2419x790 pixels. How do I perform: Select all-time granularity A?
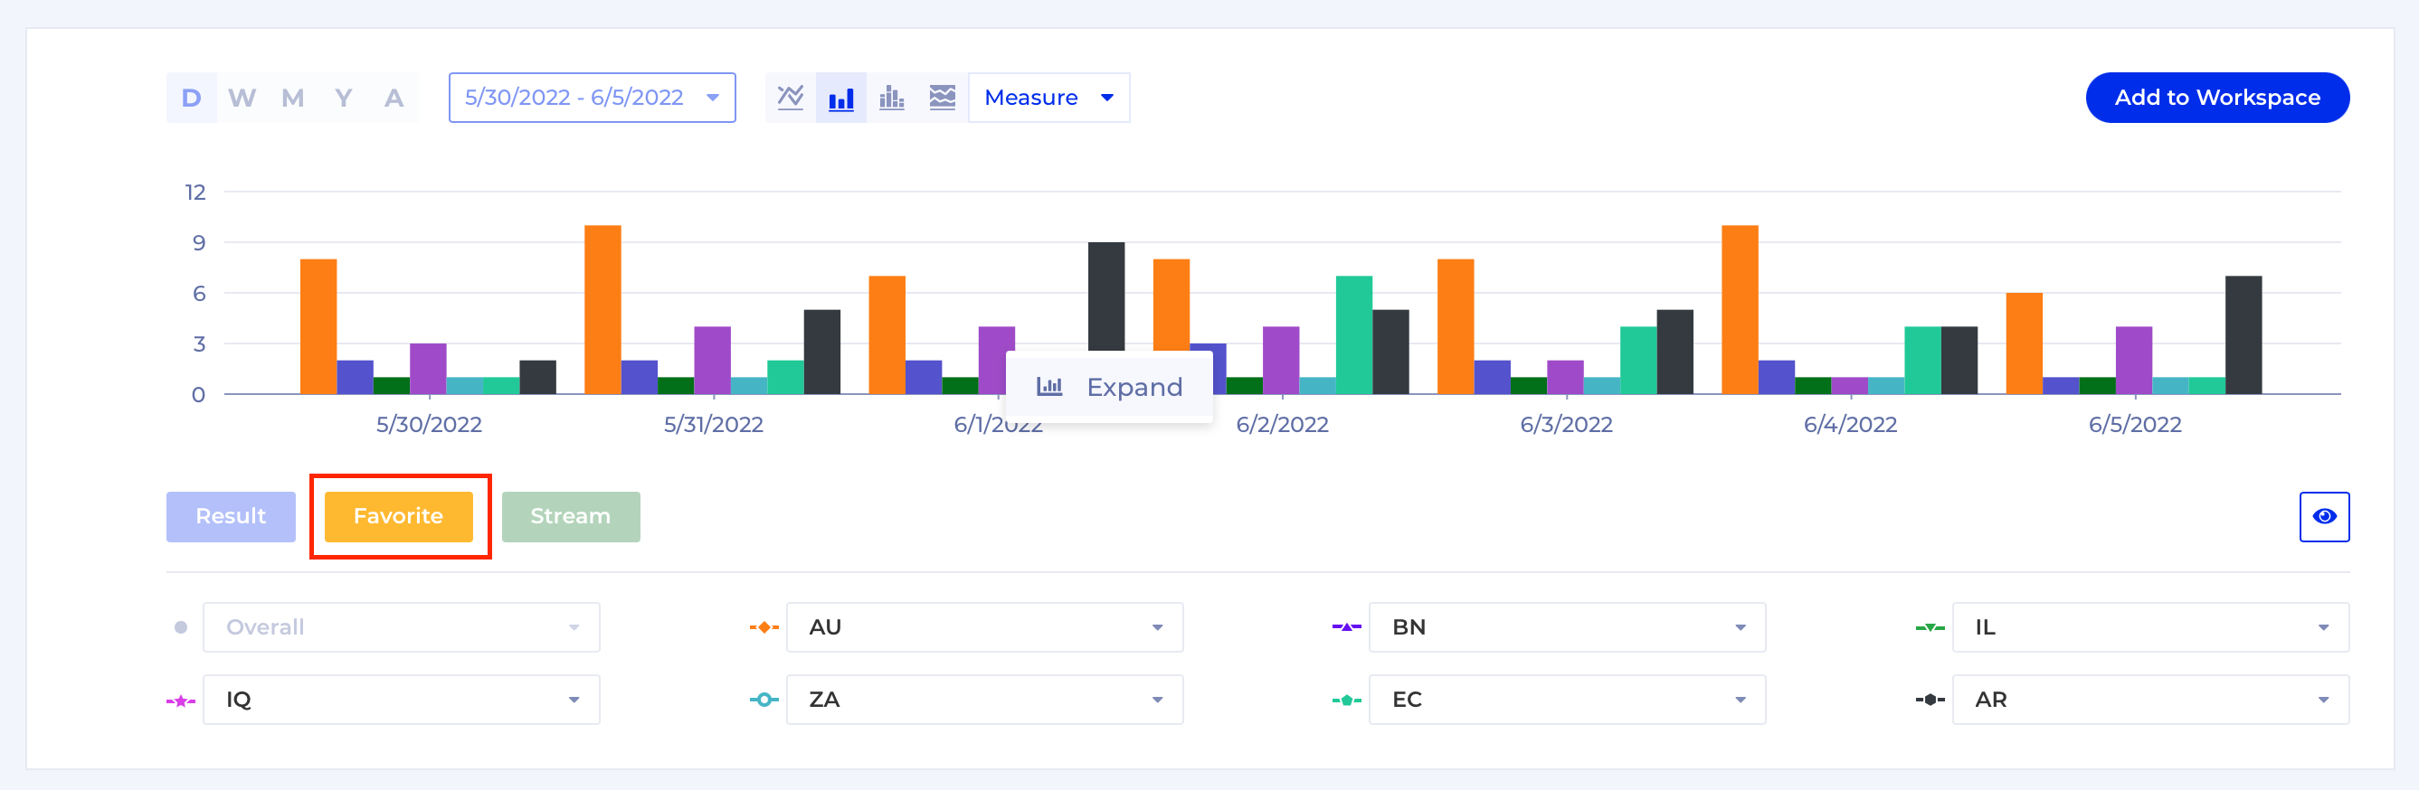tap(394, 98)
